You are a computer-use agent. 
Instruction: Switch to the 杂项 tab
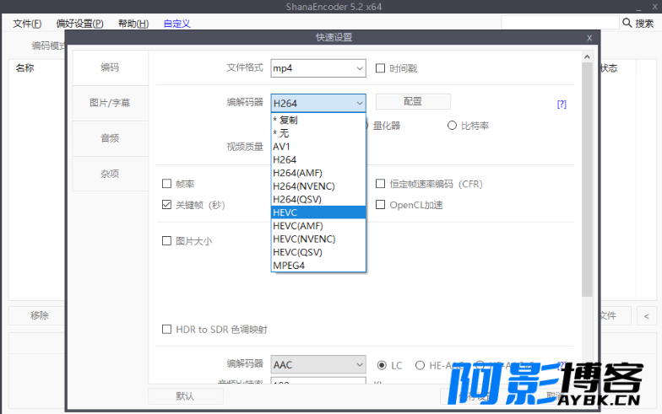coord(110,174)
